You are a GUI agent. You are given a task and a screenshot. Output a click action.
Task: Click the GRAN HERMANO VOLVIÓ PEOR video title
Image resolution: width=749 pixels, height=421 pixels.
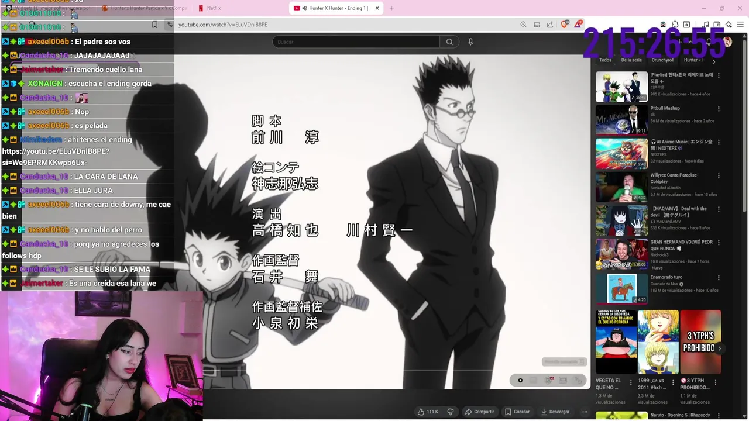point(681,245)
